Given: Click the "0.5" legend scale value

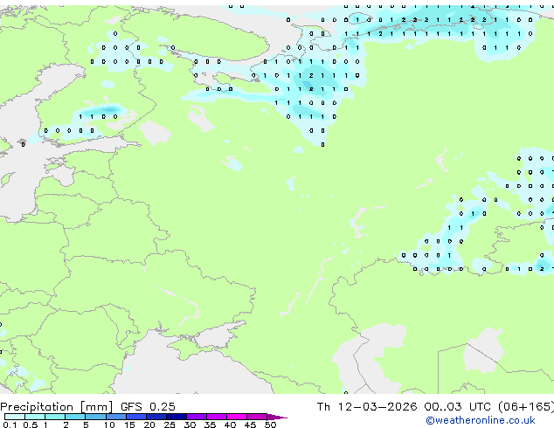Looking at the screenshot, I should tap(31, 425).
